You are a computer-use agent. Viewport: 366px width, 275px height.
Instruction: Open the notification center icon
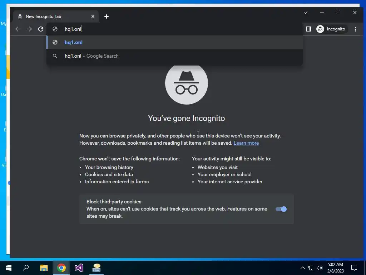point(354,268)
